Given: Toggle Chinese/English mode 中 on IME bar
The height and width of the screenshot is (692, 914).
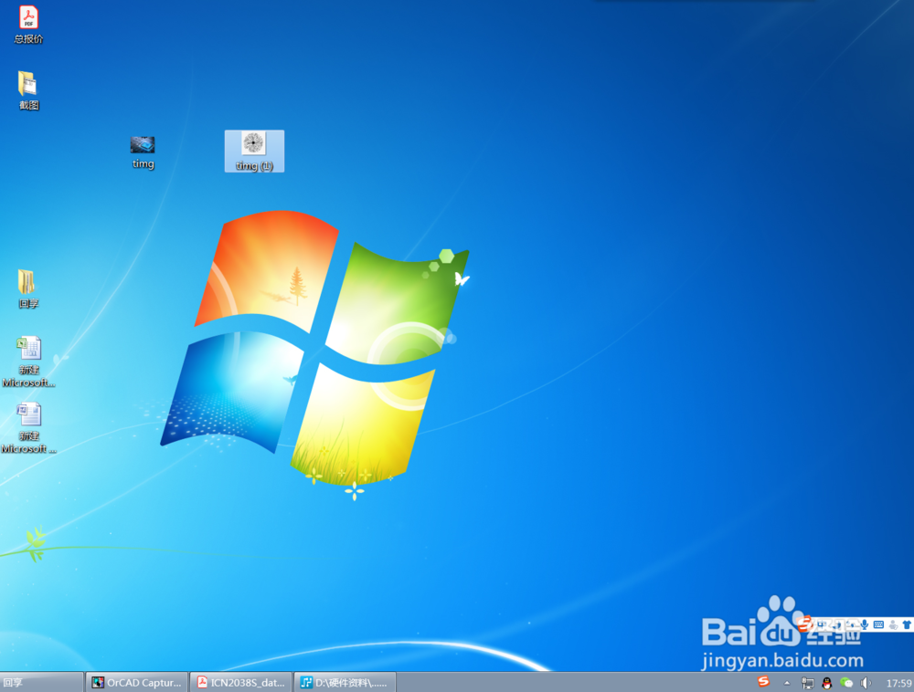Looking at the screenshot, I should [822, 624].
